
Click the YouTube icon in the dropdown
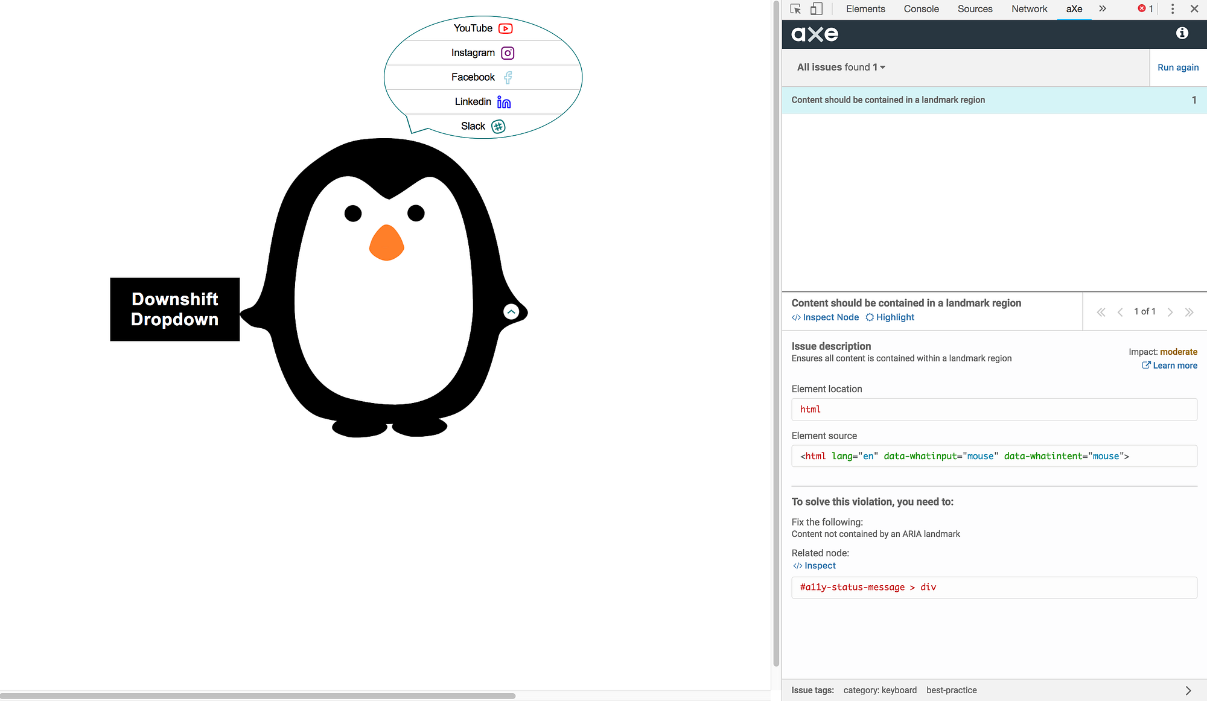click(506, 28)
